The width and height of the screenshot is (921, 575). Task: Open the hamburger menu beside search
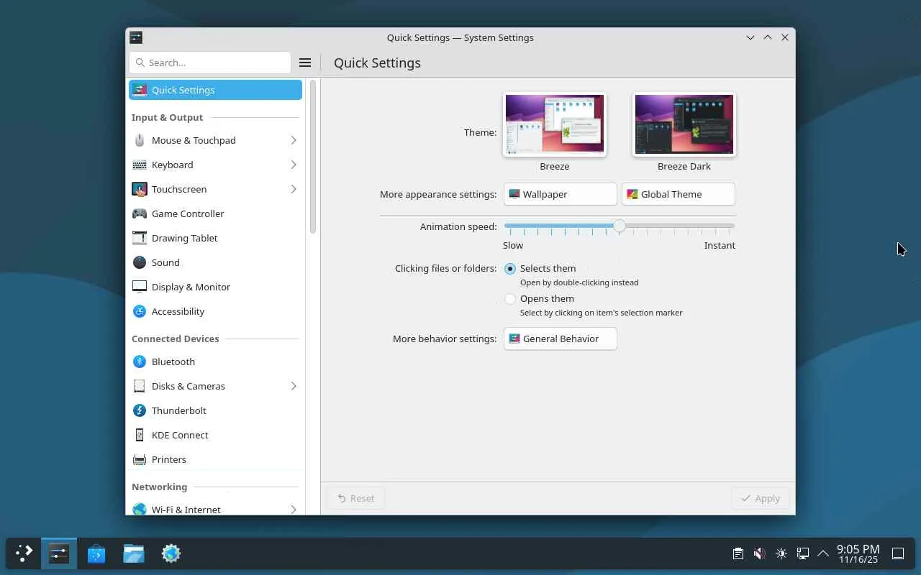305,63
